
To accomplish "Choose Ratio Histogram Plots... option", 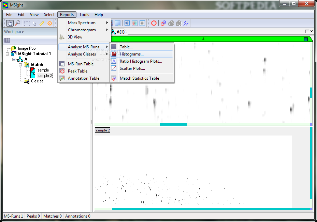I will pyautogui.click(x=142, y=61).
